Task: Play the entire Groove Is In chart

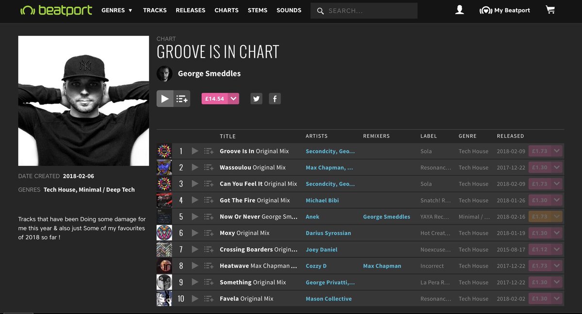Action: (x=165, y=98)
